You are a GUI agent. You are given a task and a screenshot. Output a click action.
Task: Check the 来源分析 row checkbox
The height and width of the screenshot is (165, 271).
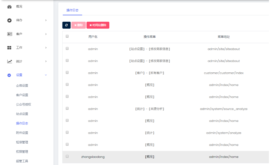(x=67, y=109)
